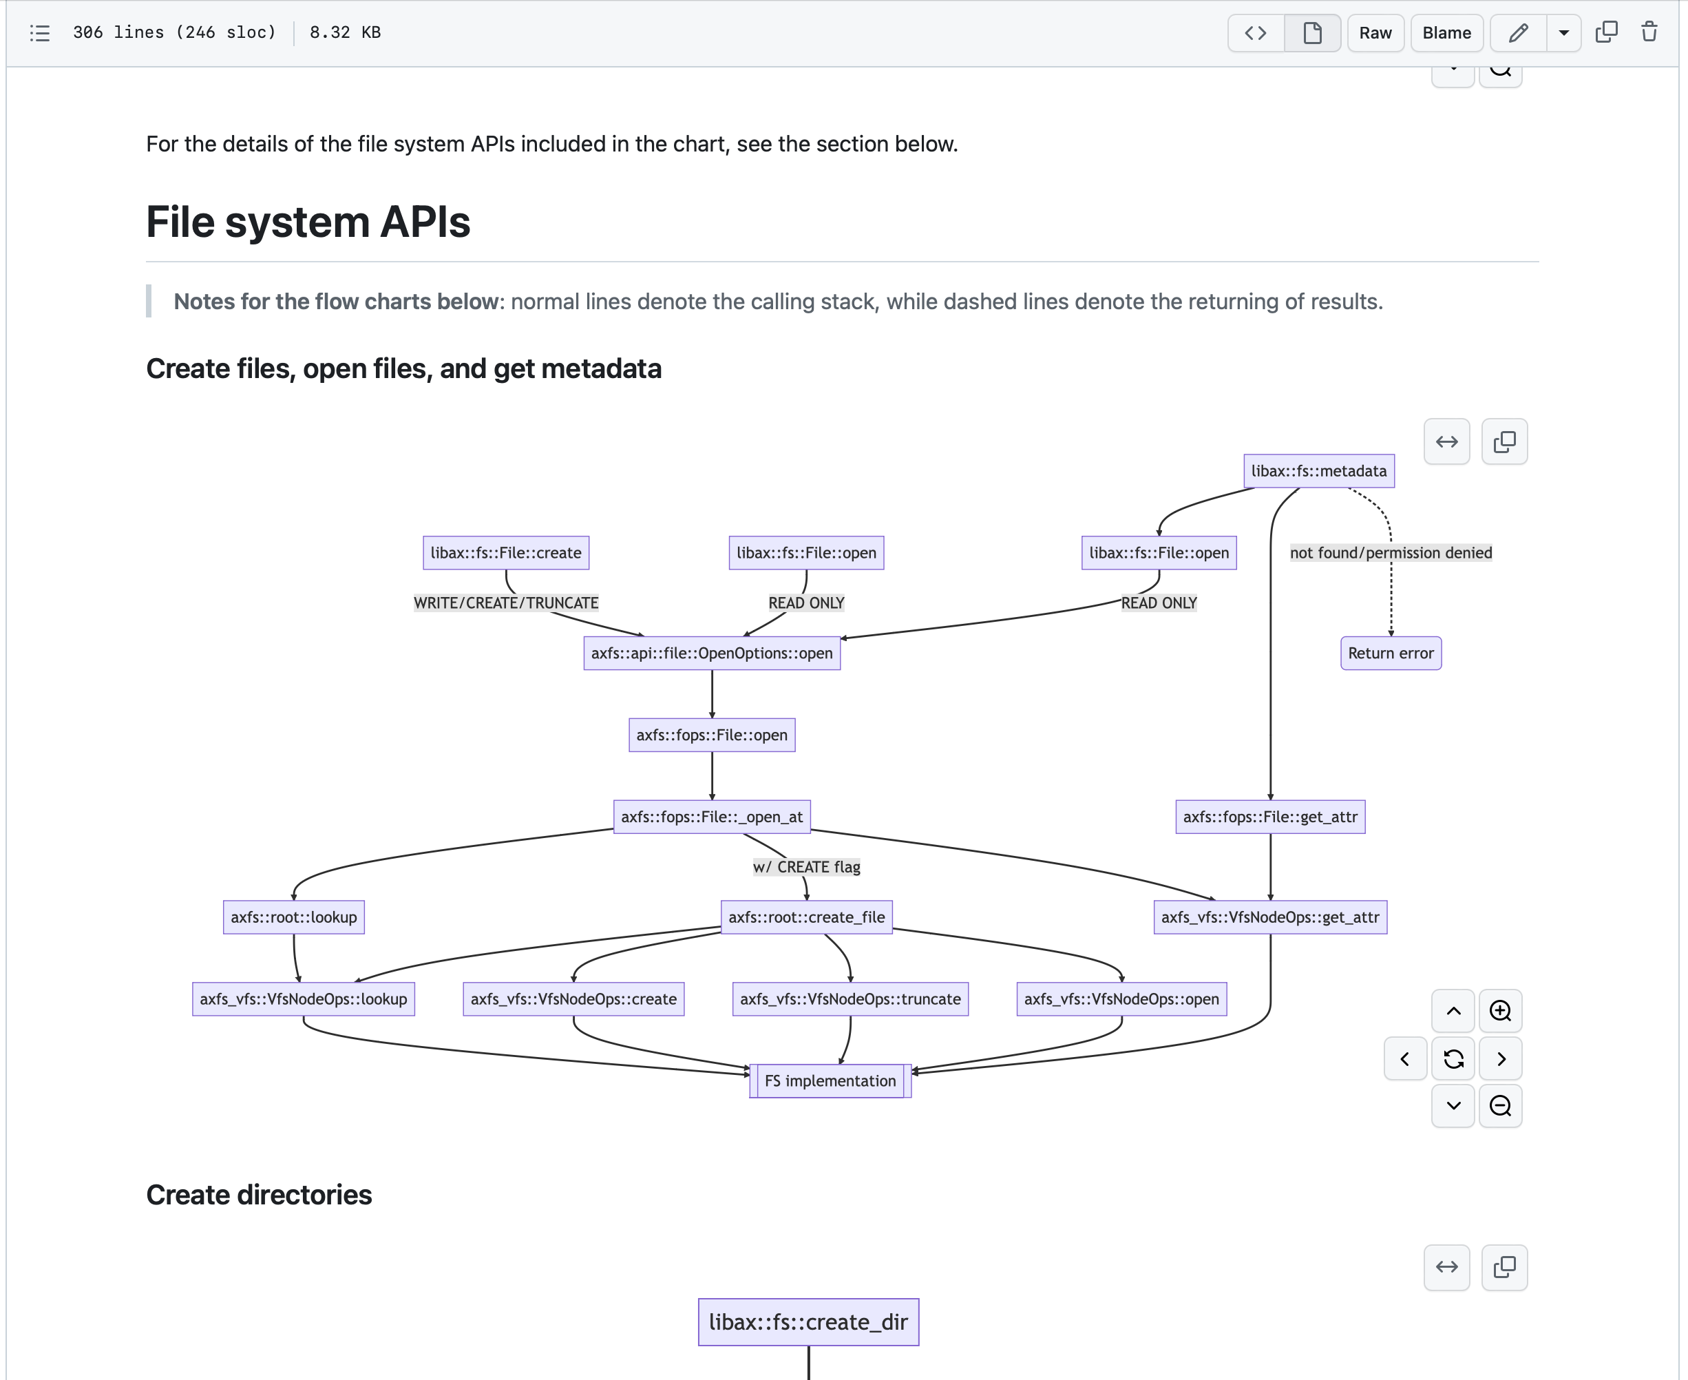This screenshot has height=1380, width=1688.
Task: Pan the flow chart right
Action: [x=1499, y=1058]
